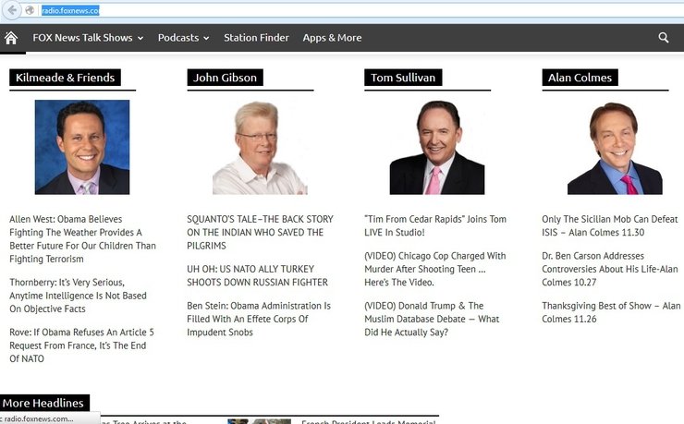Click the browser back arrow button
This screenshot has width=684, height=424.
13,10
